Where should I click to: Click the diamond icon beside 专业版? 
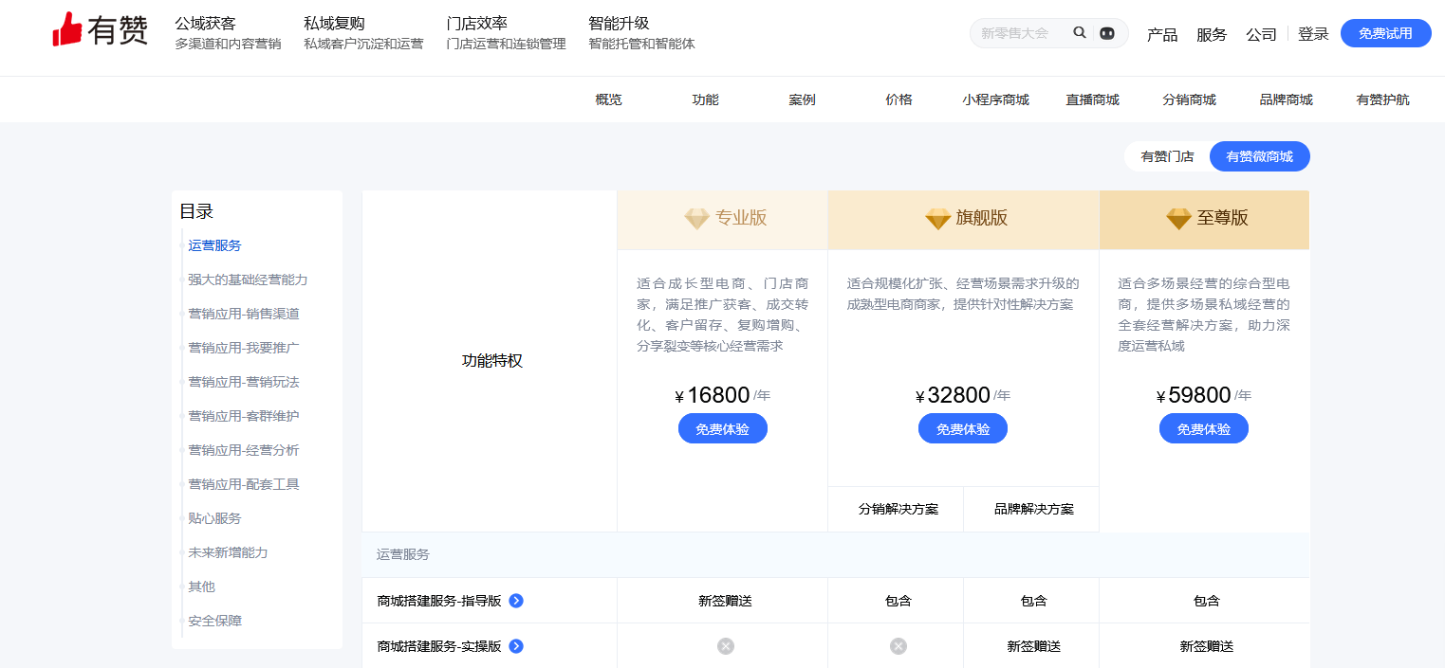tap(696, 219)
